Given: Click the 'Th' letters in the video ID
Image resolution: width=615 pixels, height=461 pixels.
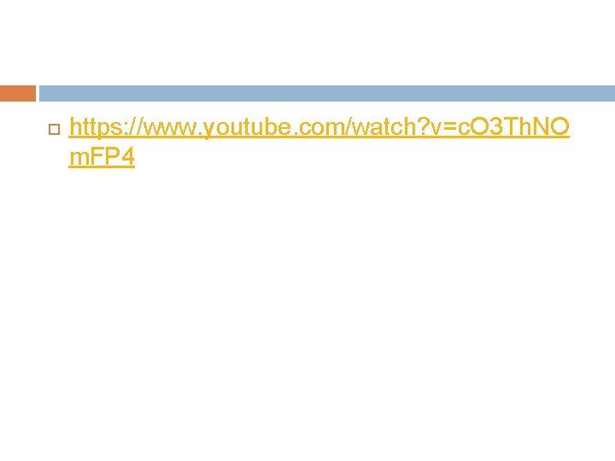Looking at the screenshot, I should pos(516,127).
